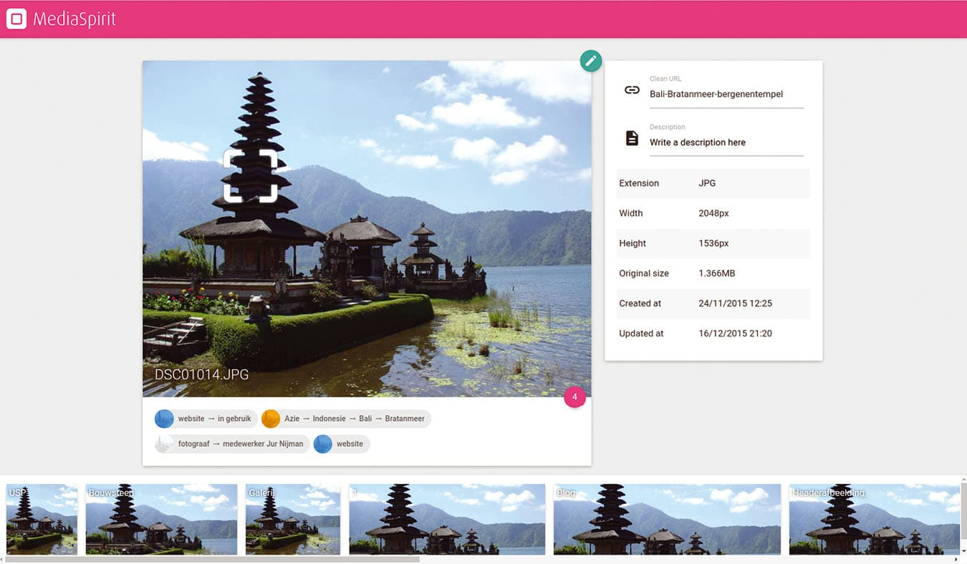Click the 'Updated at' row label

coord(641,334)
